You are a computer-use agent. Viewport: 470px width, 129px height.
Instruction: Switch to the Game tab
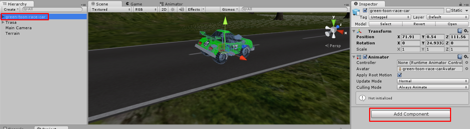click(x=134, y=4)
